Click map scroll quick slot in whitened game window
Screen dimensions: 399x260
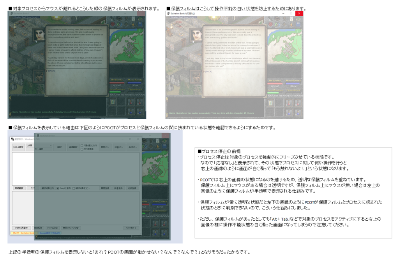pyautogui.click(x=270, y=103)
